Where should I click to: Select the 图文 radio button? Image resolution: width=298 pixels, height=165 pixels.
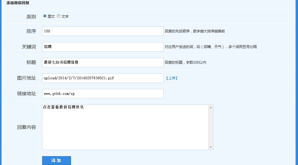(45, 16)
